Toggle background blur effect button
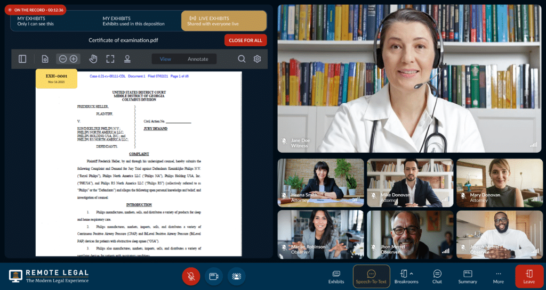 (x=236, y=276)
